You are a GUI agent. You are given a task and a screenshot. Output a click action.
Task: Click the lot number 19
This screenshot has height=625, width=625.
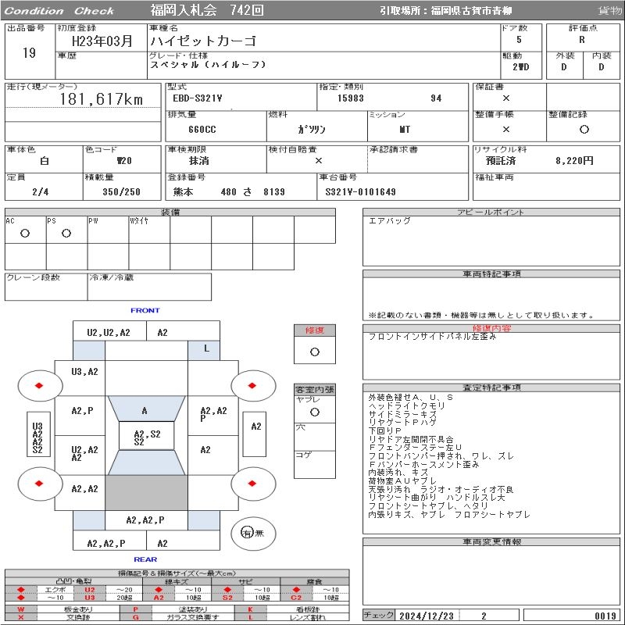click(x=29, y=52)
